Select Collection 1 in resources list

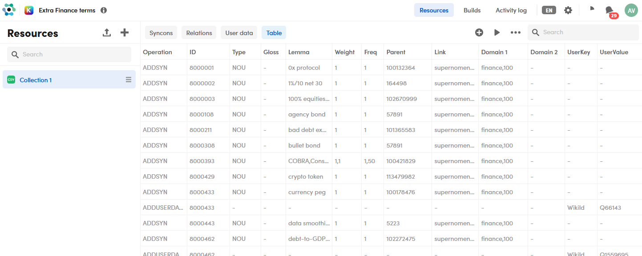pos(36,80)
